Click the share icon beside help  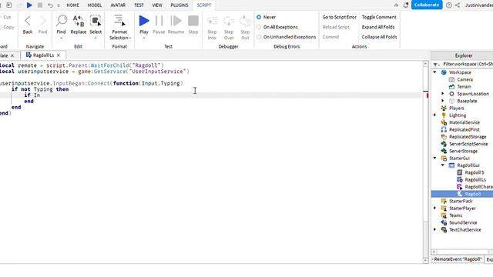458,5
